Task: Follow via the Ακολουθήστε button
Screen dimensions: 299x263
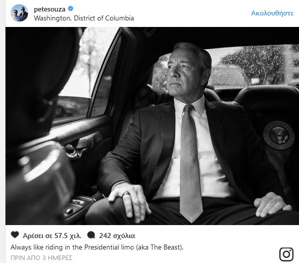Action: tap(272, 13)
